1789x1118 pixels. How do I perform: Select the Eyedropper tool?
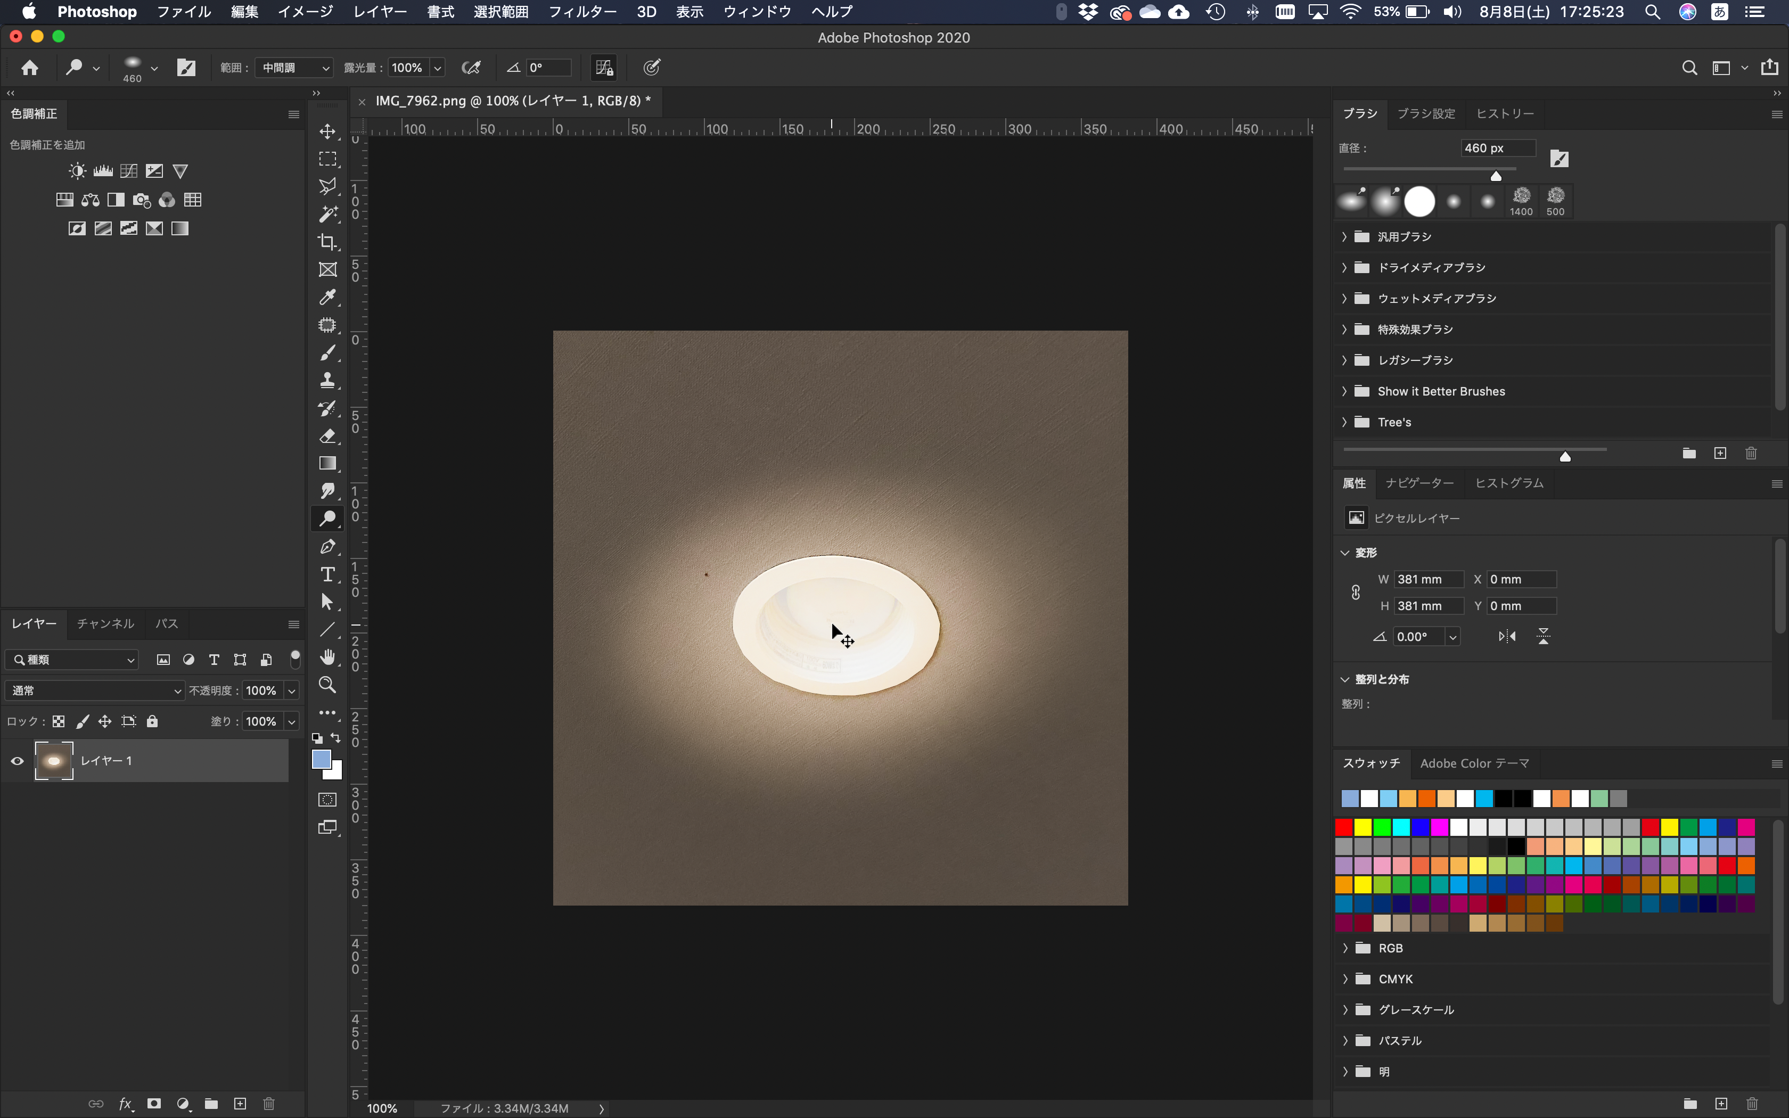[x=327, y=297]
